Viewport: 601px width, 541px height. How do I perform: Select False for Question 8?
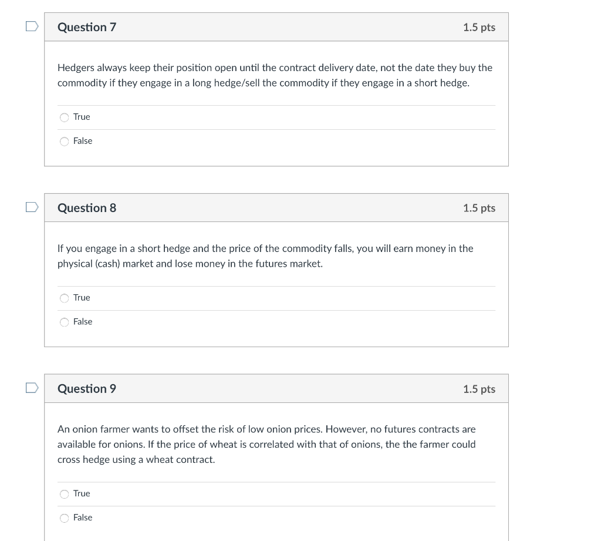[64, 322]
